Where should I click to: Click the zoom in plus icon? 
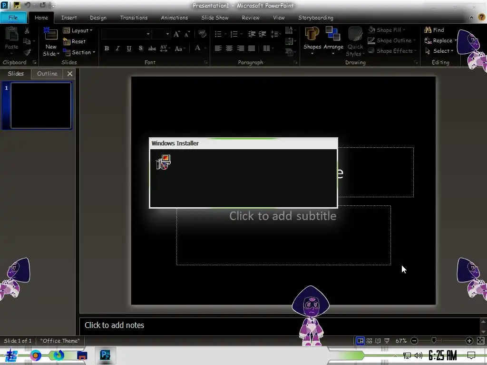(x=469, y=341)
